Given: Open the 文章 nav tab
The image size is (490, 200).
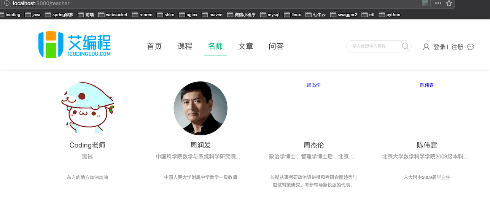Looking at the screenshot, I should 246,46.
